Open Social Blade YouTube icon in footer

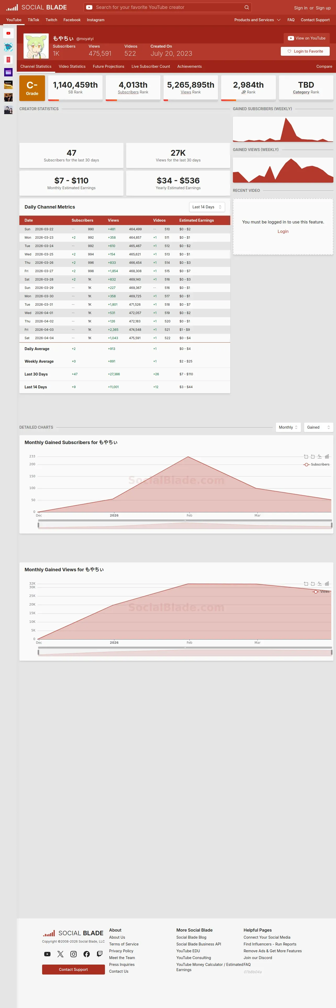coord(47,954)
